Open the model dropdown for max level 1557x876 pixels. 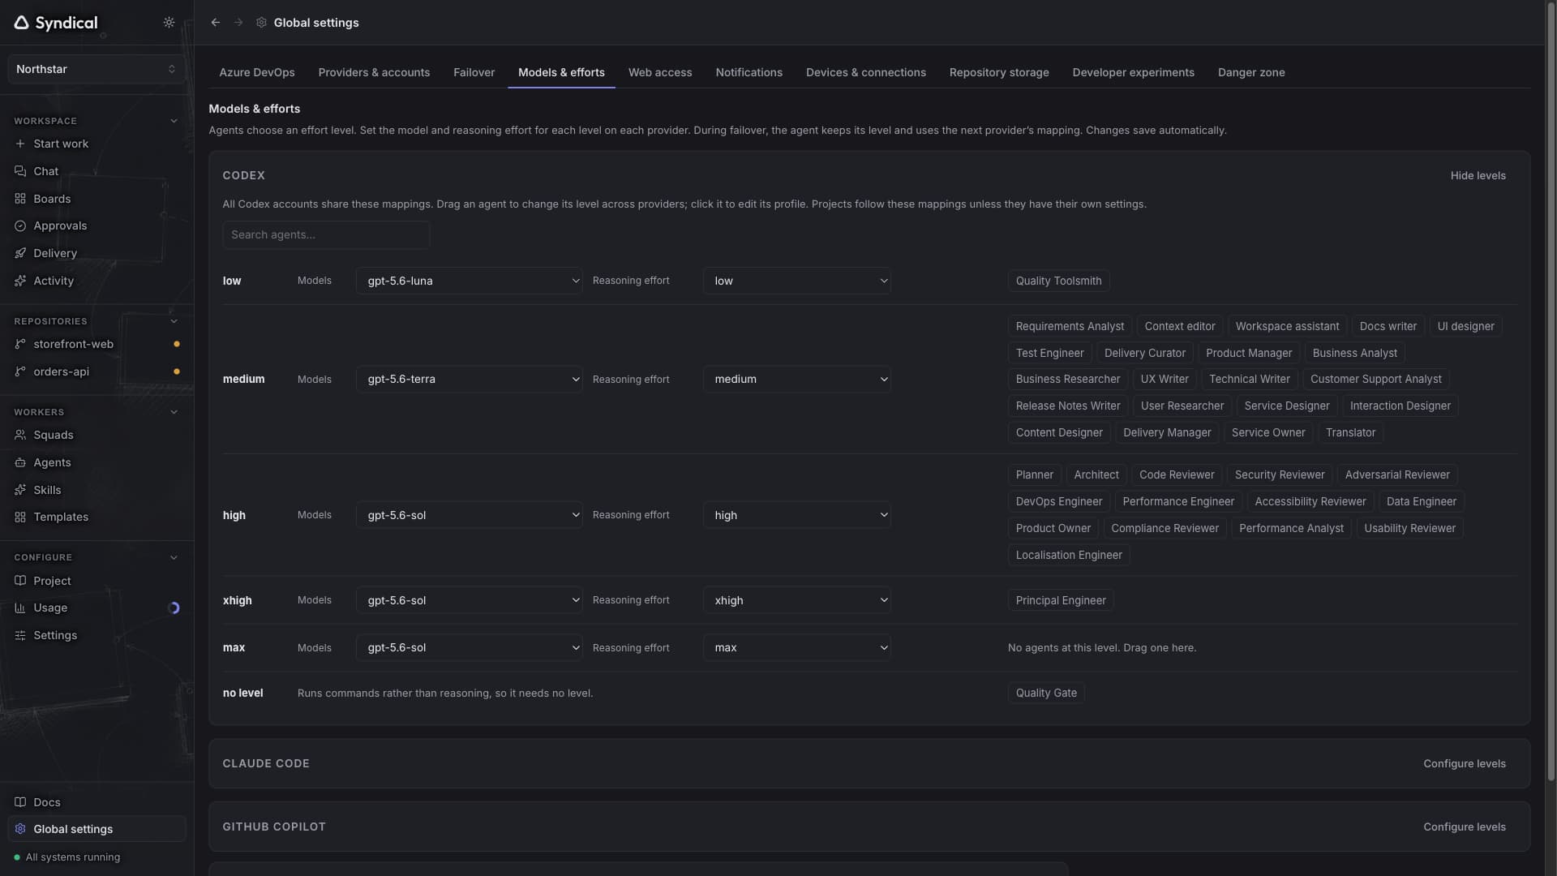469,647
